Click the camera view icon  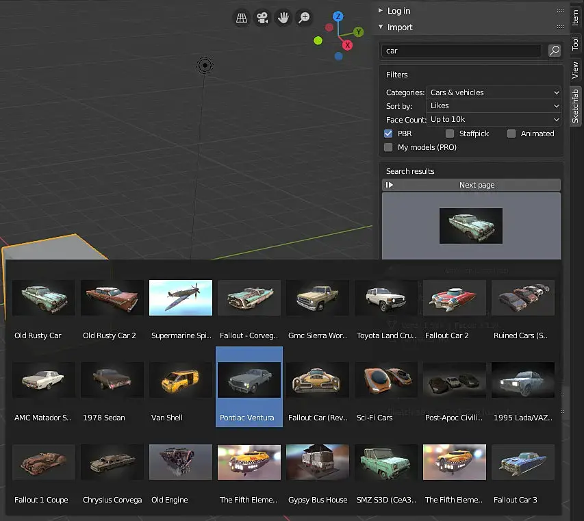[262, 18]
